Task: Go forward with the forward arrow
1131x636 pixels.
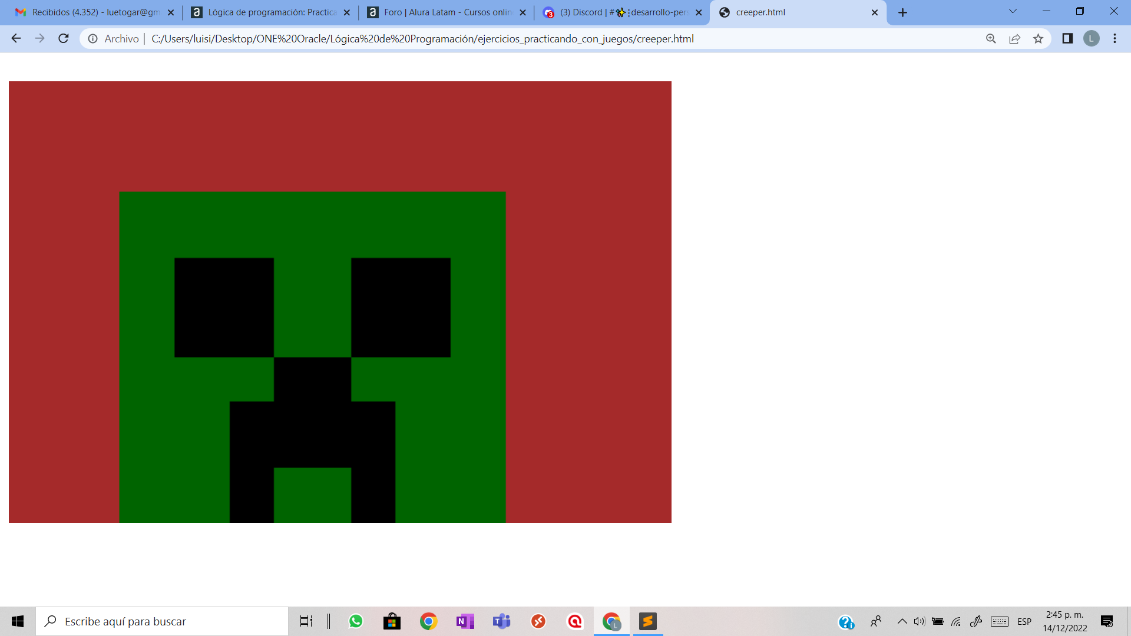Action: coord(39,38)
